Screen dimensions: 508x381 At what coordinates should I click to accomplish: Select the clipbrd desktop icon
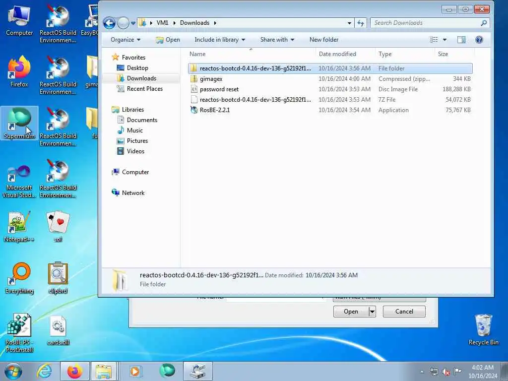point(58,278)
